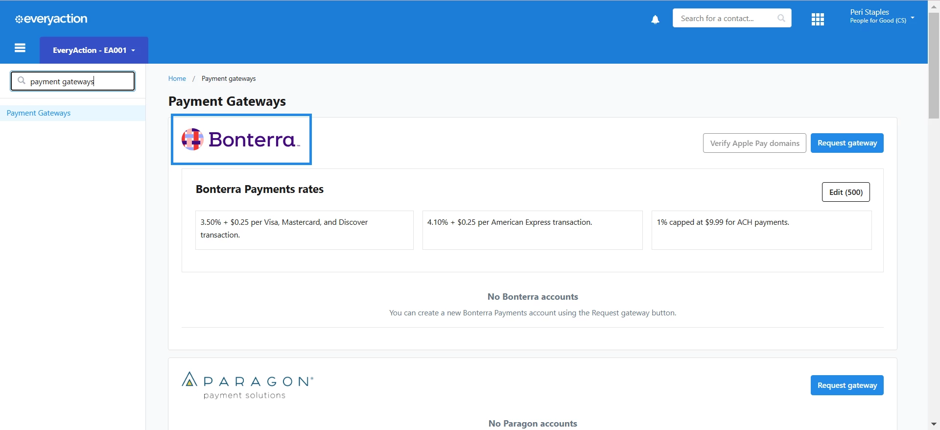
Task: Click the Bonterra logo
Action: (241, 140)
